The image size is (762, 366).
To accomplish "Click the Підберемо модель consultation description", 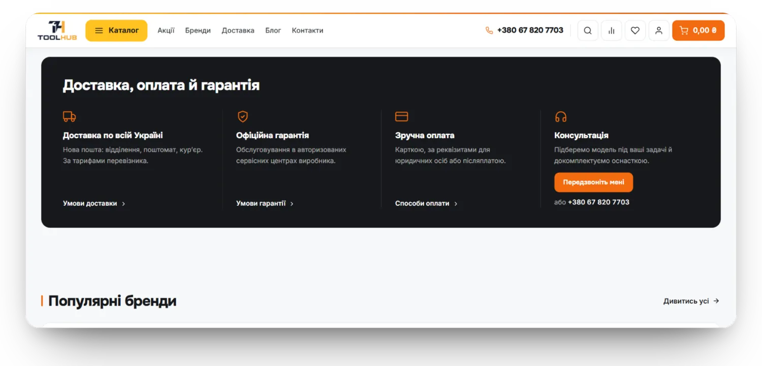I will [613, 155].
